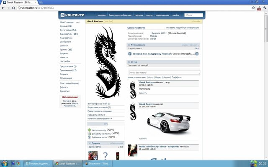The image size is (268, 167).
Task: Click the ред. link beside Моя Страница
Action: click(78, 22)
